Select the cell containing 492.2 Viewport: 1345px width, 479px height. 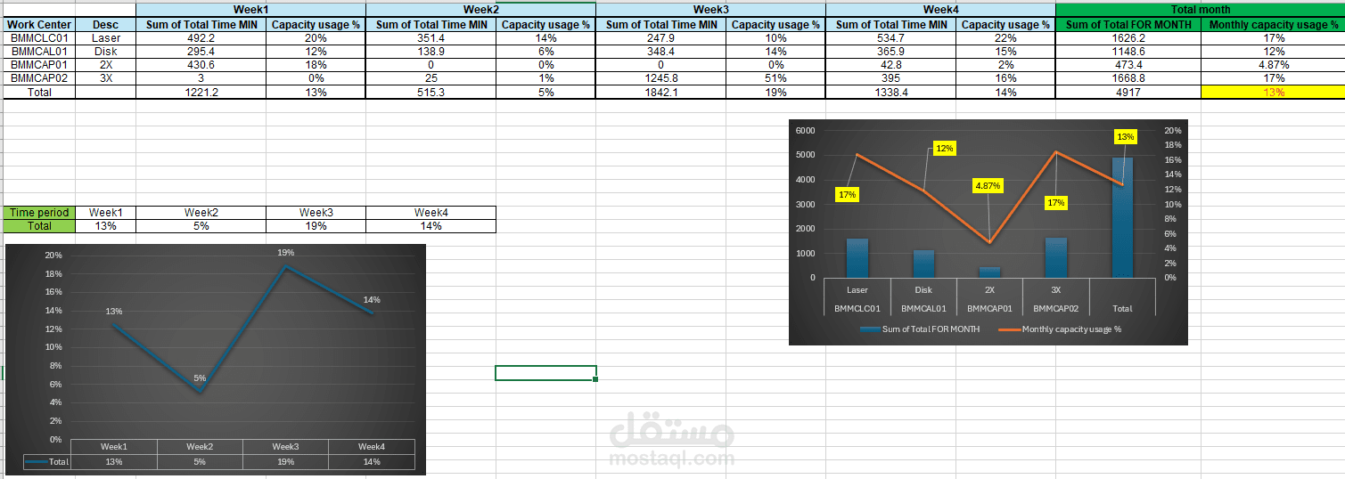coord(201,38)
